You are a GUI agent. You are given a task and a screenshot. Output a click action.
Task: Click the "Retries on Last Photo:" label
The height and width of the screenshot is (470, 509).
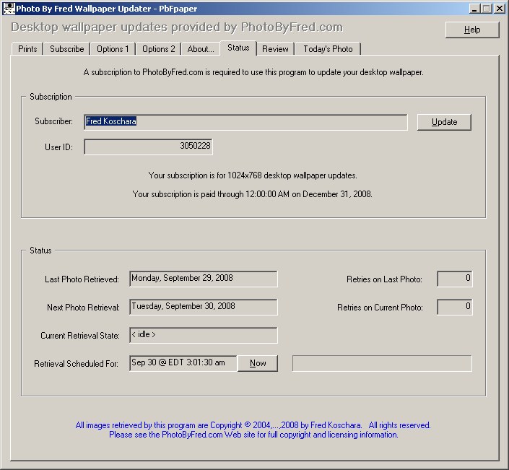pyautogui.click(x=384, y=279)
